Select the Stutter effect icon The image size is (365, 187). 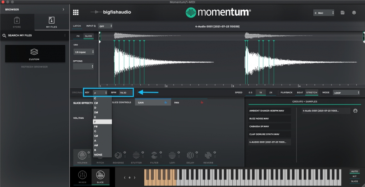(136, 155)
